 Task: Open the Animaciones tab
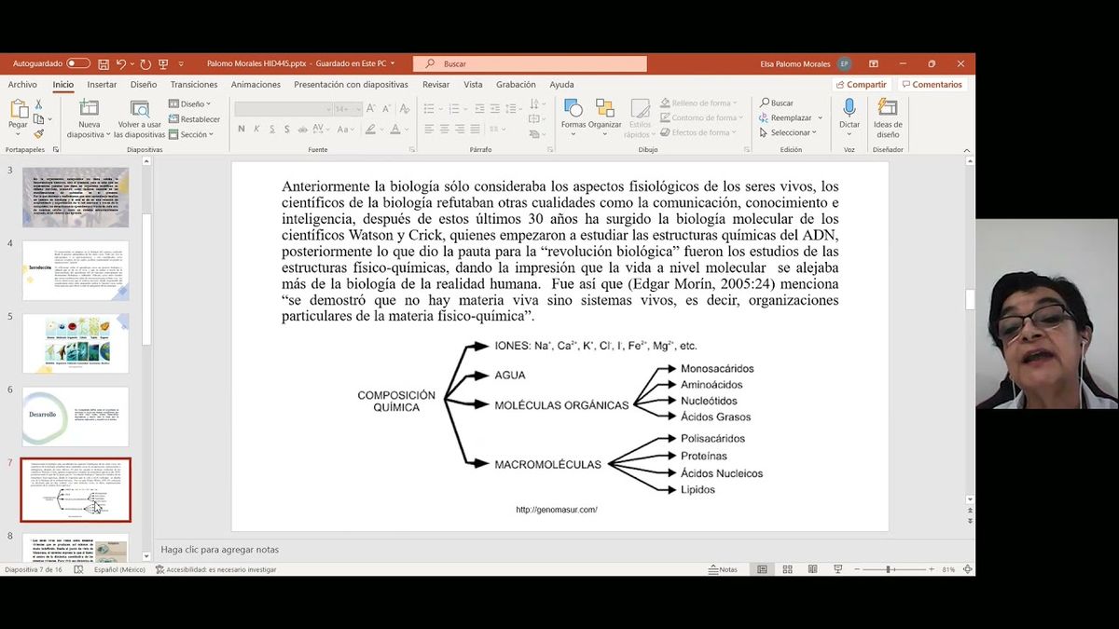coord(256,85)
